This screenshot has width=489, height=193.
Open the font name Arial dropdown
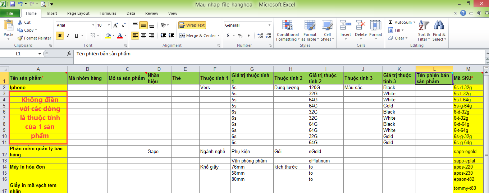(x=93, y=25)
